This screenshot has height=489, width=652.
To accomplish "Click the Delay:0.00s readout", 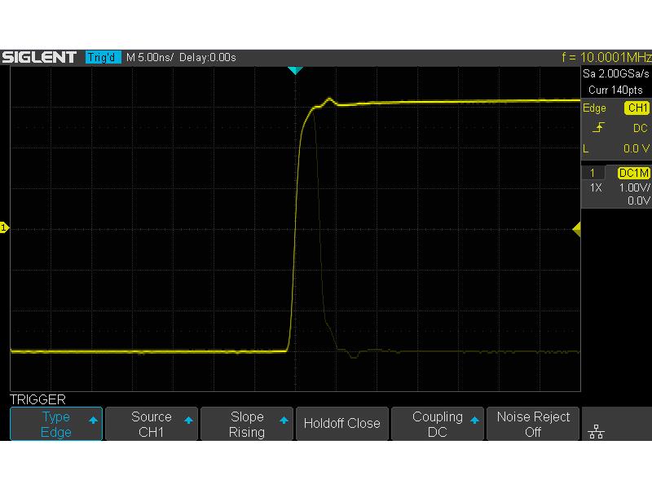I will click(x=208, y=57).
